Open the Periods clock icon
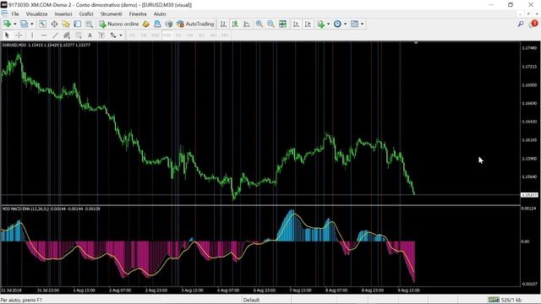 click(337, 24)
